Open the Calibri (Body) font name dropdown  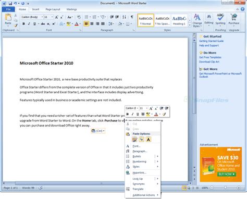click(42, 17)
